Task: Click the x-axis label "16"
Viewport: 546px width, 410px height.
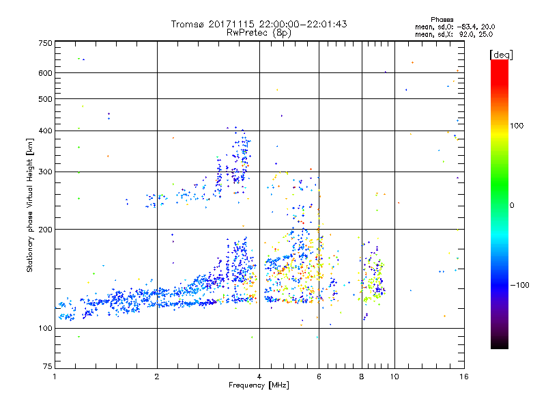Action: 464,377
